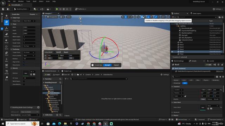
Task: Open the Voxel tools category
Action: click(6, 54)
